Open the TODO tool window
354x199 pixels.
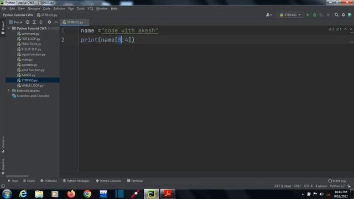(29, 181)
